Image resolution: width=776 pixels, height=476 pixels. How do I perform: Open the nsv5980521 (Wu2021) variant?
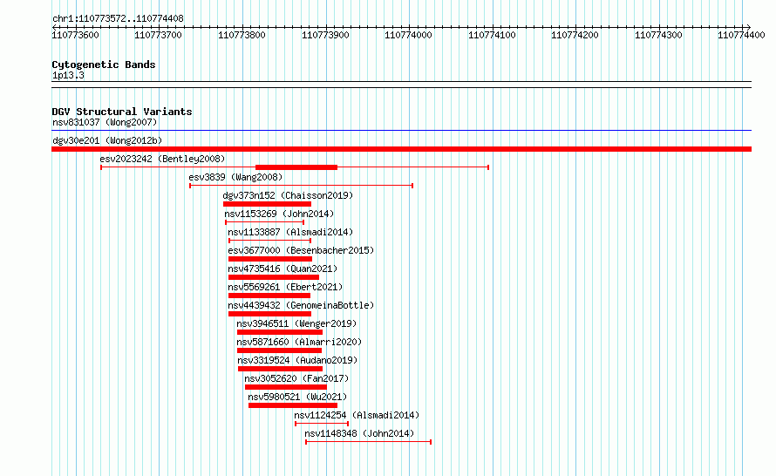tap(297, 397)
